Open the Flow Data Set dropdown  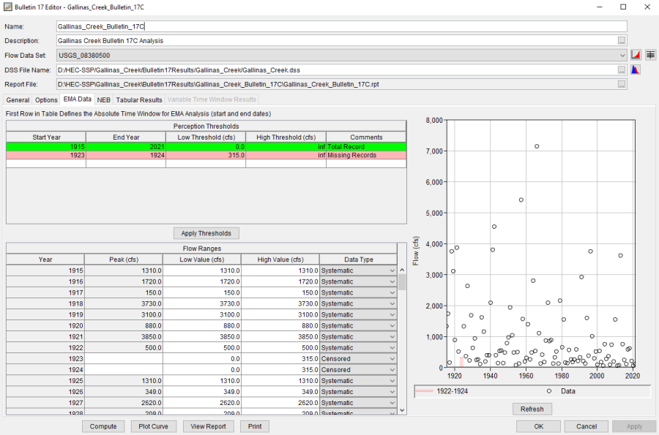622,56
